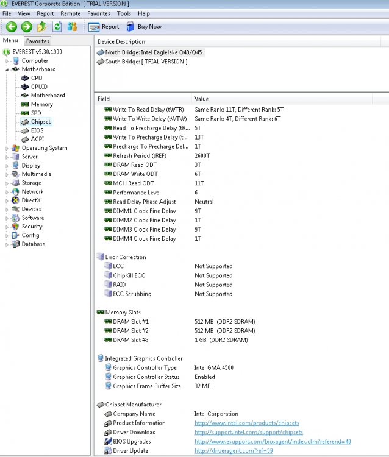Screen dimensions: 389x457
Task: Expand the DirectX tree node
Action: tap(7, 201)
